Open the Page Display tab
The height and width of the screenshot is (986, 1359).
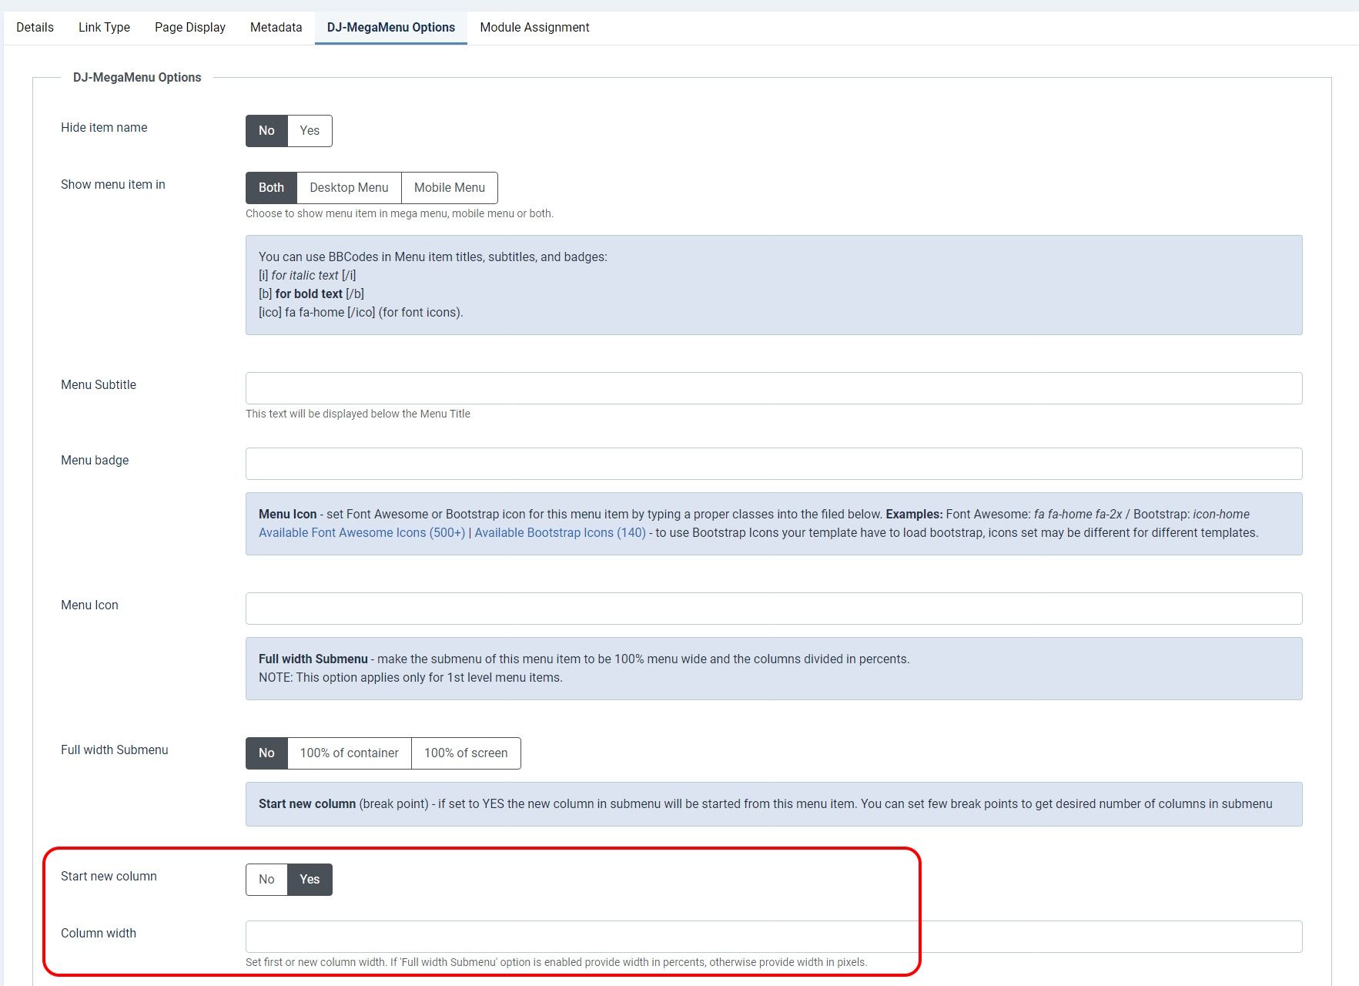pos(190,27)
